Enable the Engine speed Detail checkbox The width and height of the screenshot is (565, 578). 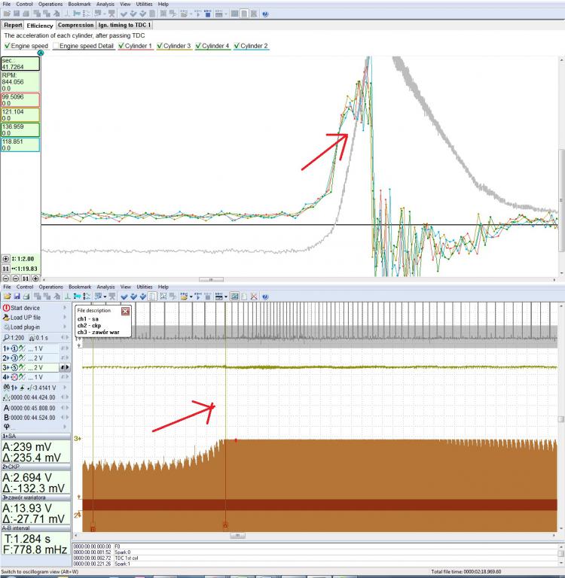pyautogui.click(x=55, y=46)
